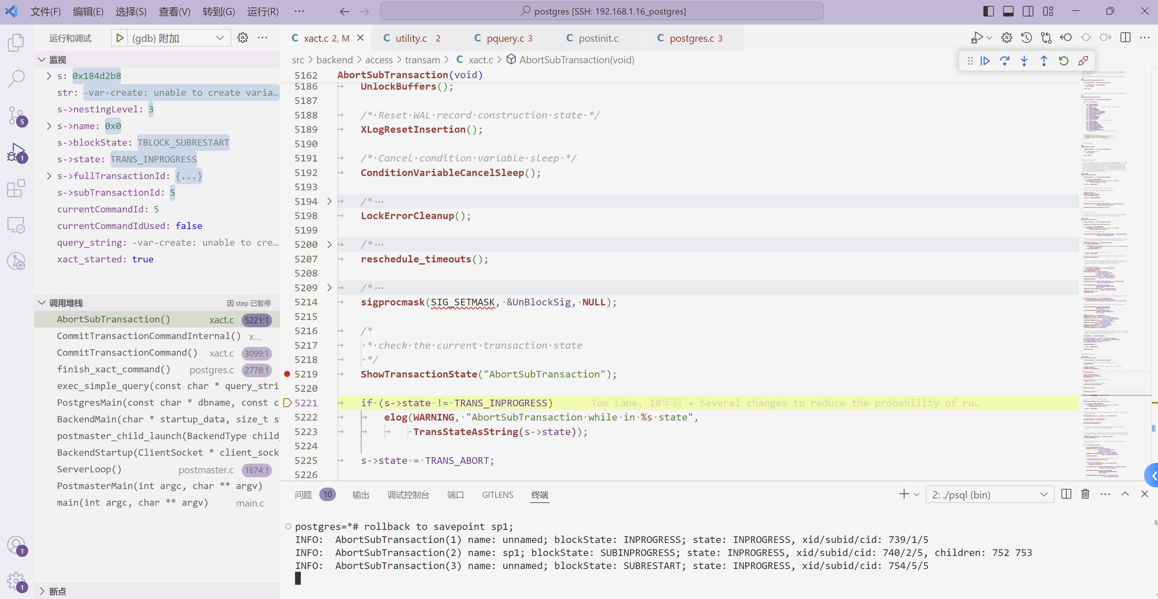
Task: Expand the s->name watch entry
Action: tap(49, 126)
